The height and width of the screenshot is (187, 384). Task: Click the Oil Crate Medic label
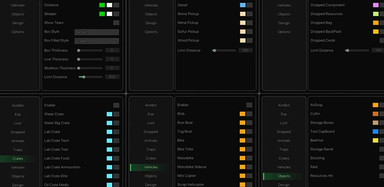[x=56, y=185]
